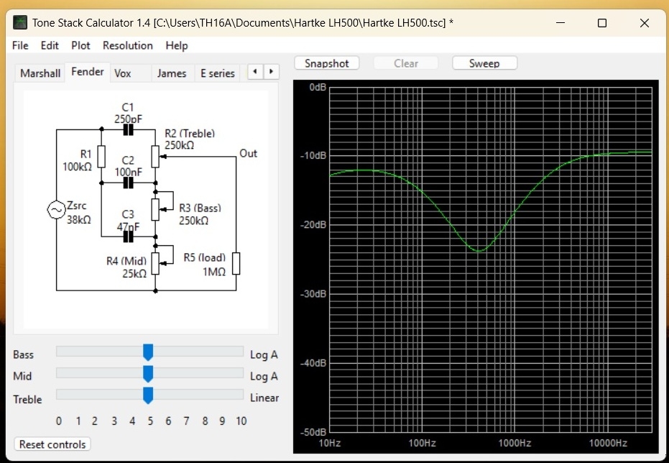Click the R5 load resistor symbol
Screen dimensions: 669x463
[x=236, y=263]
